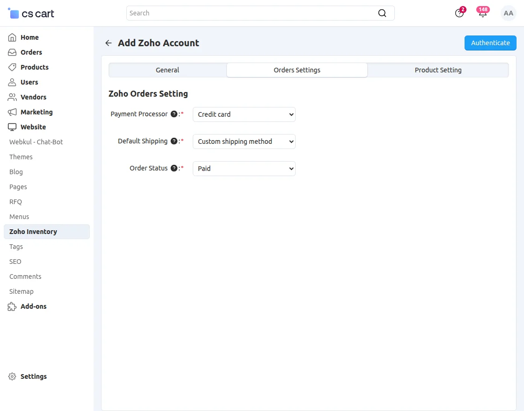Click the back arrow next to Add Zoho Account
Viewport: 524px width, 411px height.
tap(108, 43)
